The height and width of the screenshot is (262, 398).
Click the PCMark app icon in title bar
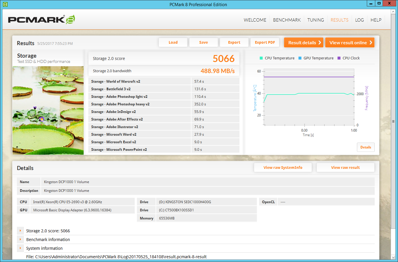click(x=5, y=4)
